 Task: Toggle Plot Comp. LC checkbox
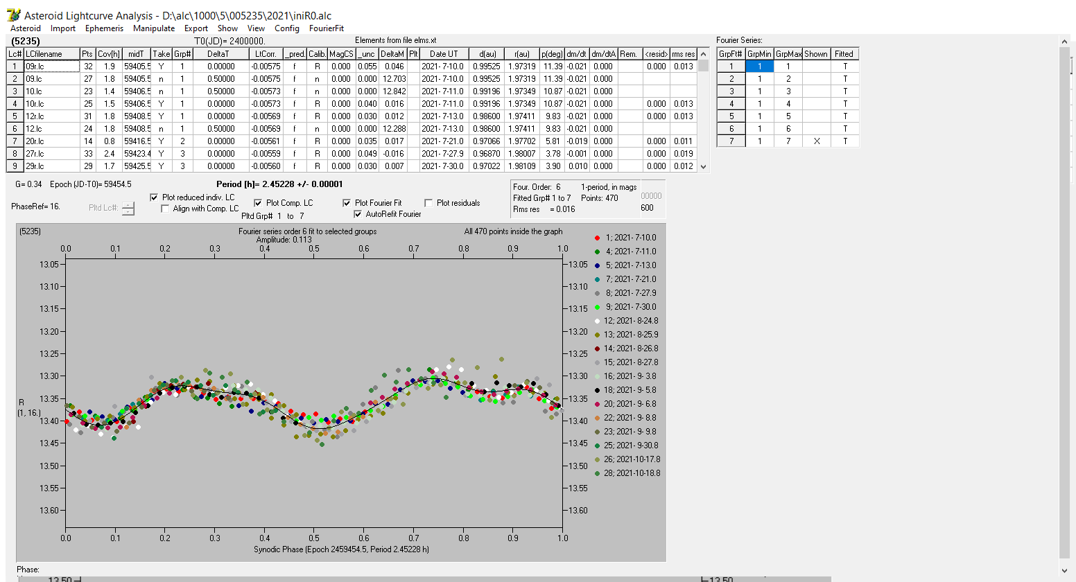(x=258, y=203)
